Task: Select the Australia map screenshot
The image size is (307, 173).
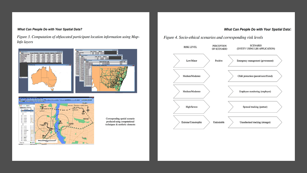Action: click(x=46, y=71)
